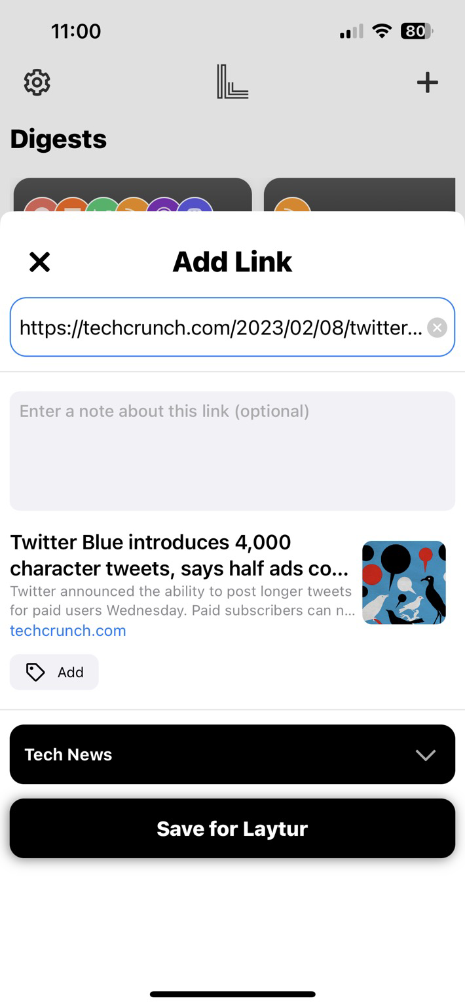Open the second digest card with orange icon

[x=360, y=195]
